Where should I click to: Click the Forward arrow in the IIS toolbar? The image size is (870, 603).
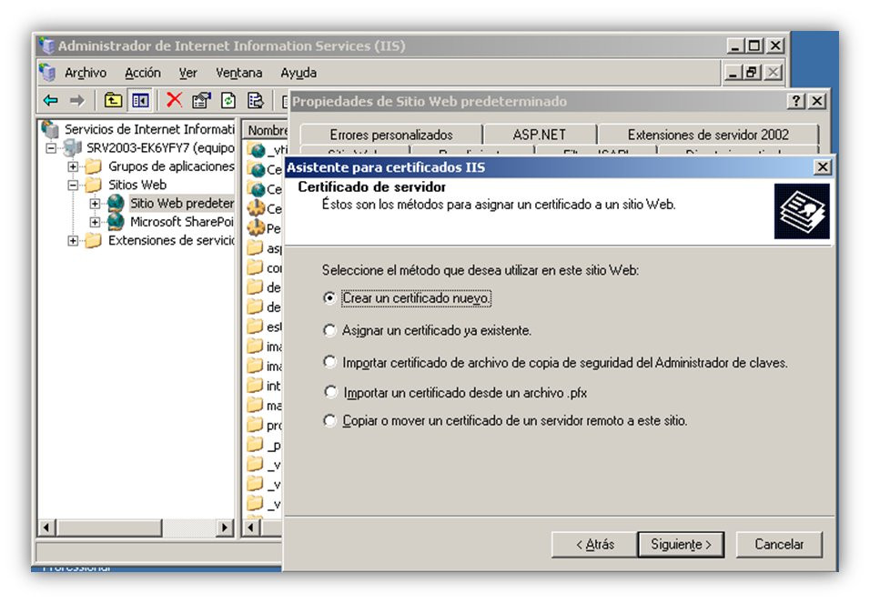click(x=77, y=100)
